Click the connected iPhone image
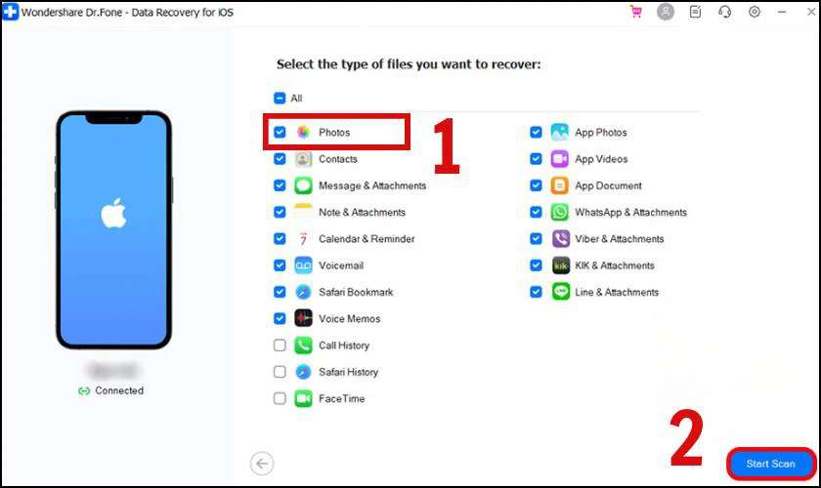The image size is (821, 488). click(113, 229)
